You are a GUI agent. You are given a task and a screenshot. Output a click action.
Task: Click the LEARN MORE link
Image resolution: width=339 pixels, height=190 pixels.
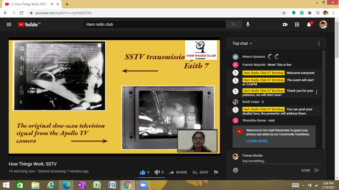257,141
